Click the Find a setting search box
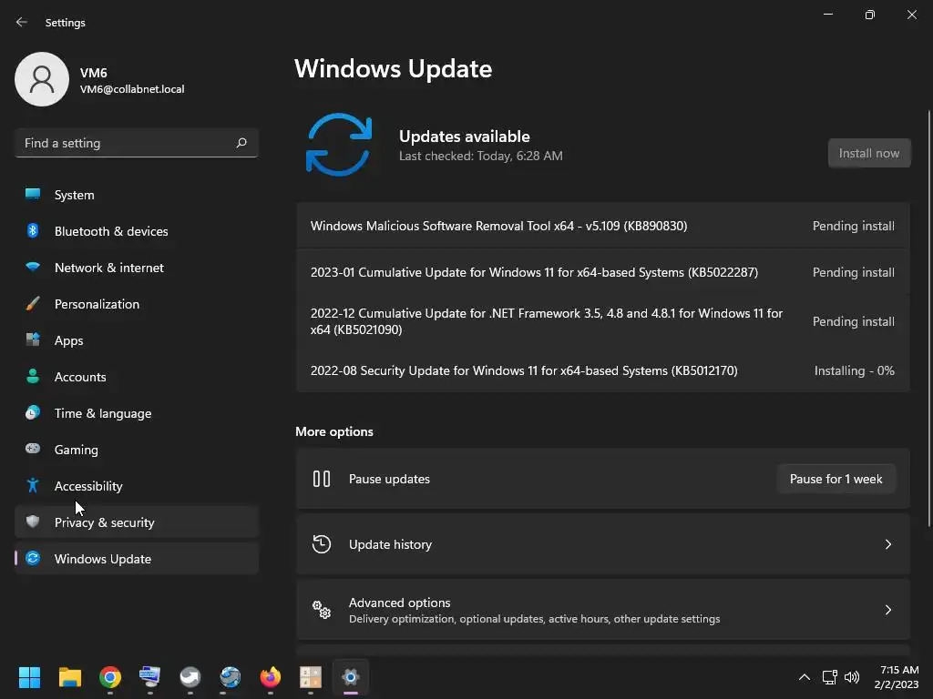This screenshot has width=933, height=699. (x=137, y=143)
